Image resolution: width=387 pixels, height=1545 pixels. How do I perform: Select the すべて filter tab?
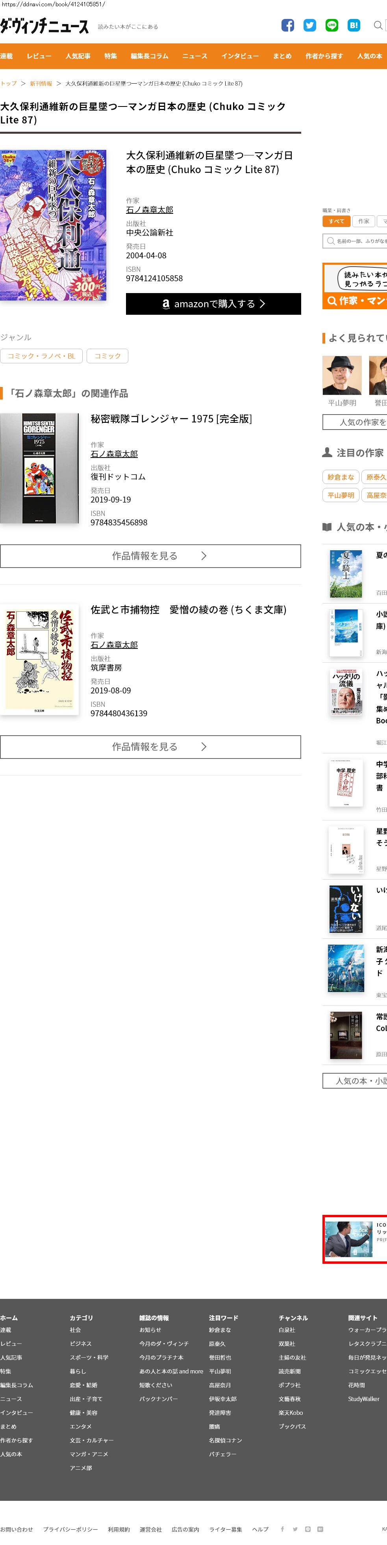click(336, 221)
